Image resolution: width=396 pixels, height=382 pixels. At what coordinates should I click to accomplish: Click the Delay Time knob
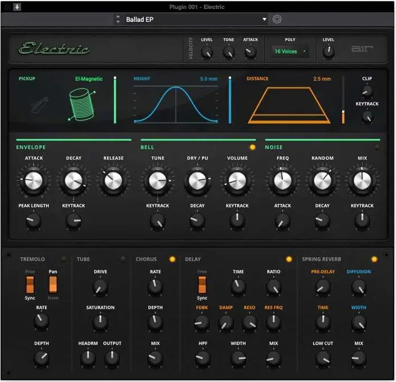point(238,286)
